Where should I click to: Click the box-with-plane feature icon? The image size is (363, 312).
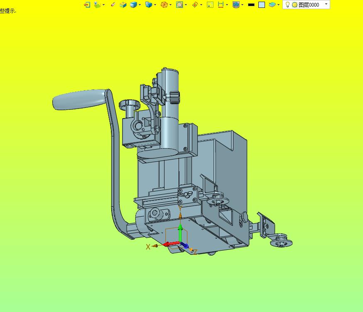pyautogui.click(x=123, y=5)
